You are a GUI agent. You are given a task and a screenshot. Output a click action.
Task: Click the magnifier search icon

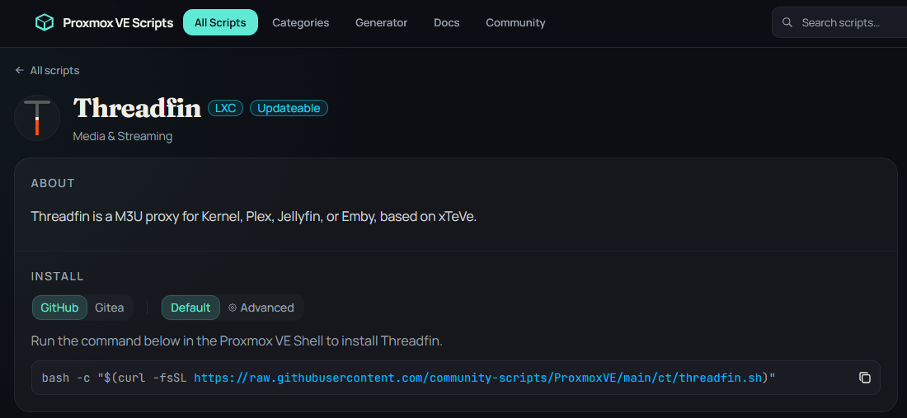(787, 22)
